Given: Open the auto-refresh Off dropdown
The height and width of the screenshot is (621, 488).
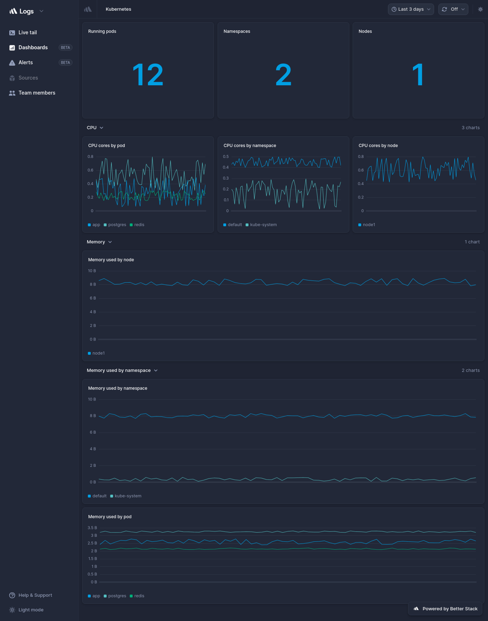Looking at the screenshot, I should 453,9.
